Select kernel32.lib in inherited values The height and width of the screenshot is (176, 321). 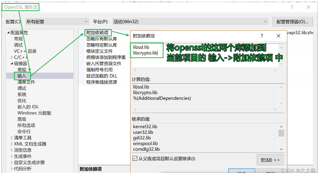145,127
